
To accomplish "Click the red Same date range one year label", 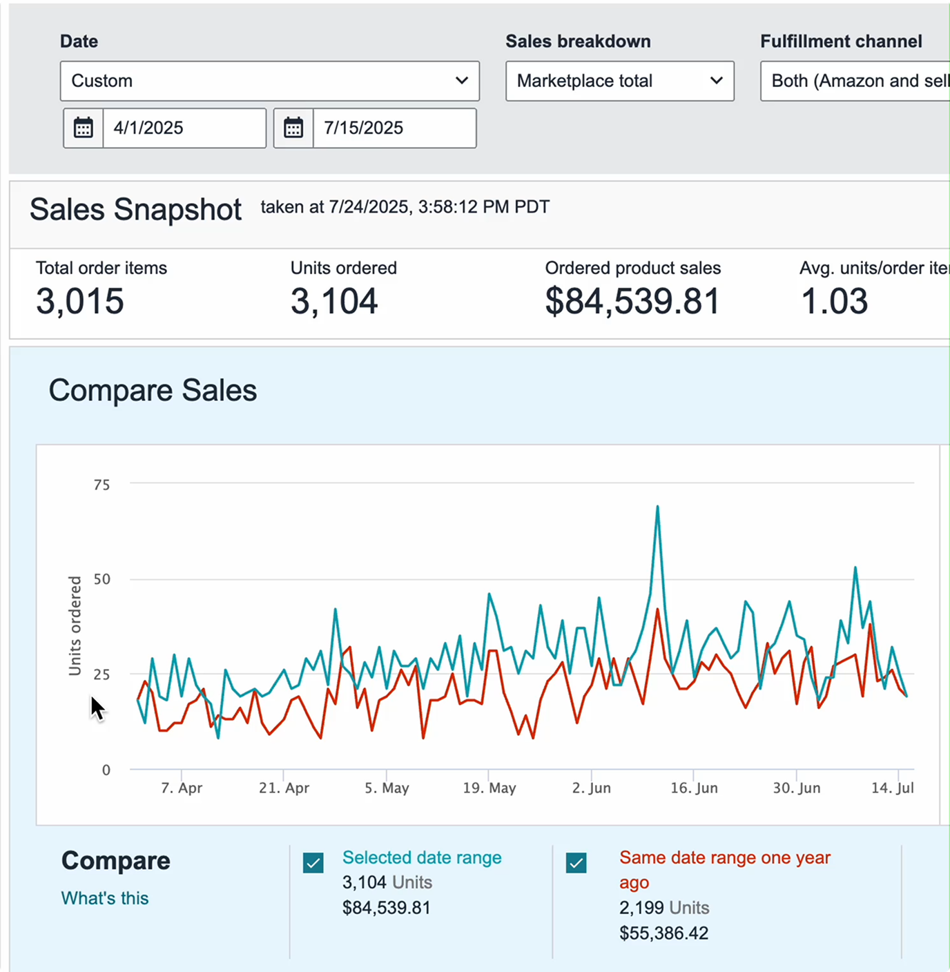I will point(724,858).
